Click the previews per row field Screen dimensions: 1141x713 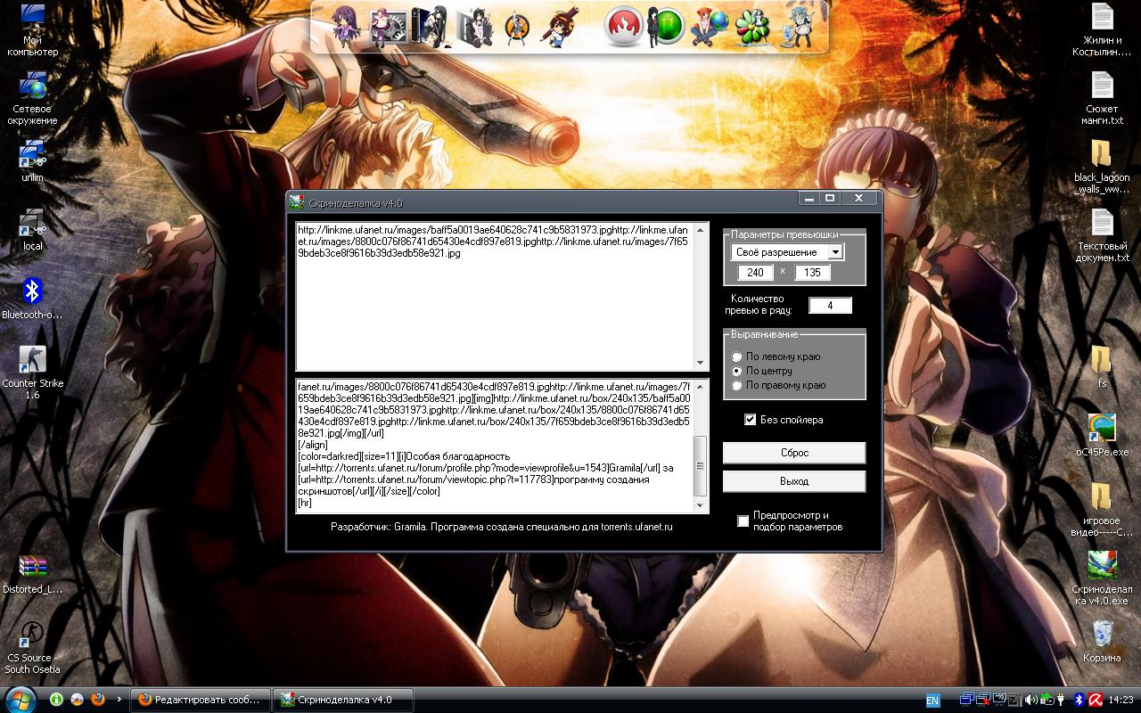coord(830,306)
